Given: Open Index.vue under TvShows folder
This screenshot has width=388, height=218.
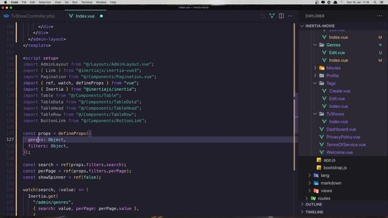Looking at the screenshot, I should click(x=338, y=122).
